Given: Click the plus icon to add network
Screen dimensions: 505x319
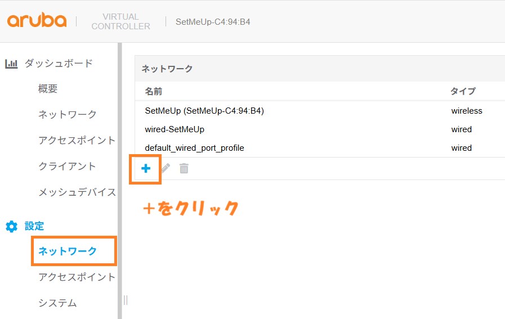Looking at the screenshot, I should point(146,168).
